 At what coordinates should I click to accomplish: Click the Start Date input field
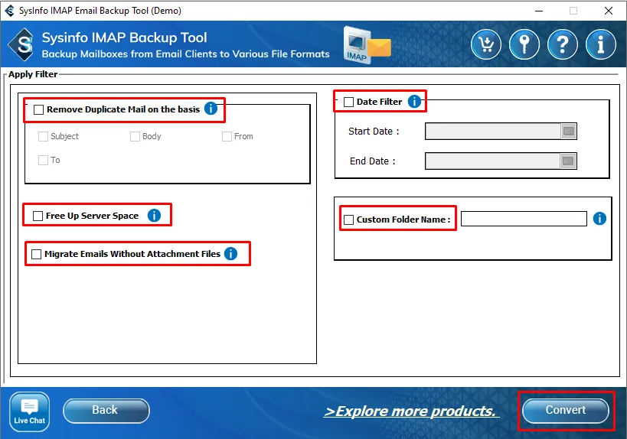[493, 131]
